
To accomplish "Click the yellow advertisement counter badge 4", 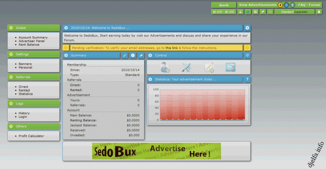I will (280, 5).
